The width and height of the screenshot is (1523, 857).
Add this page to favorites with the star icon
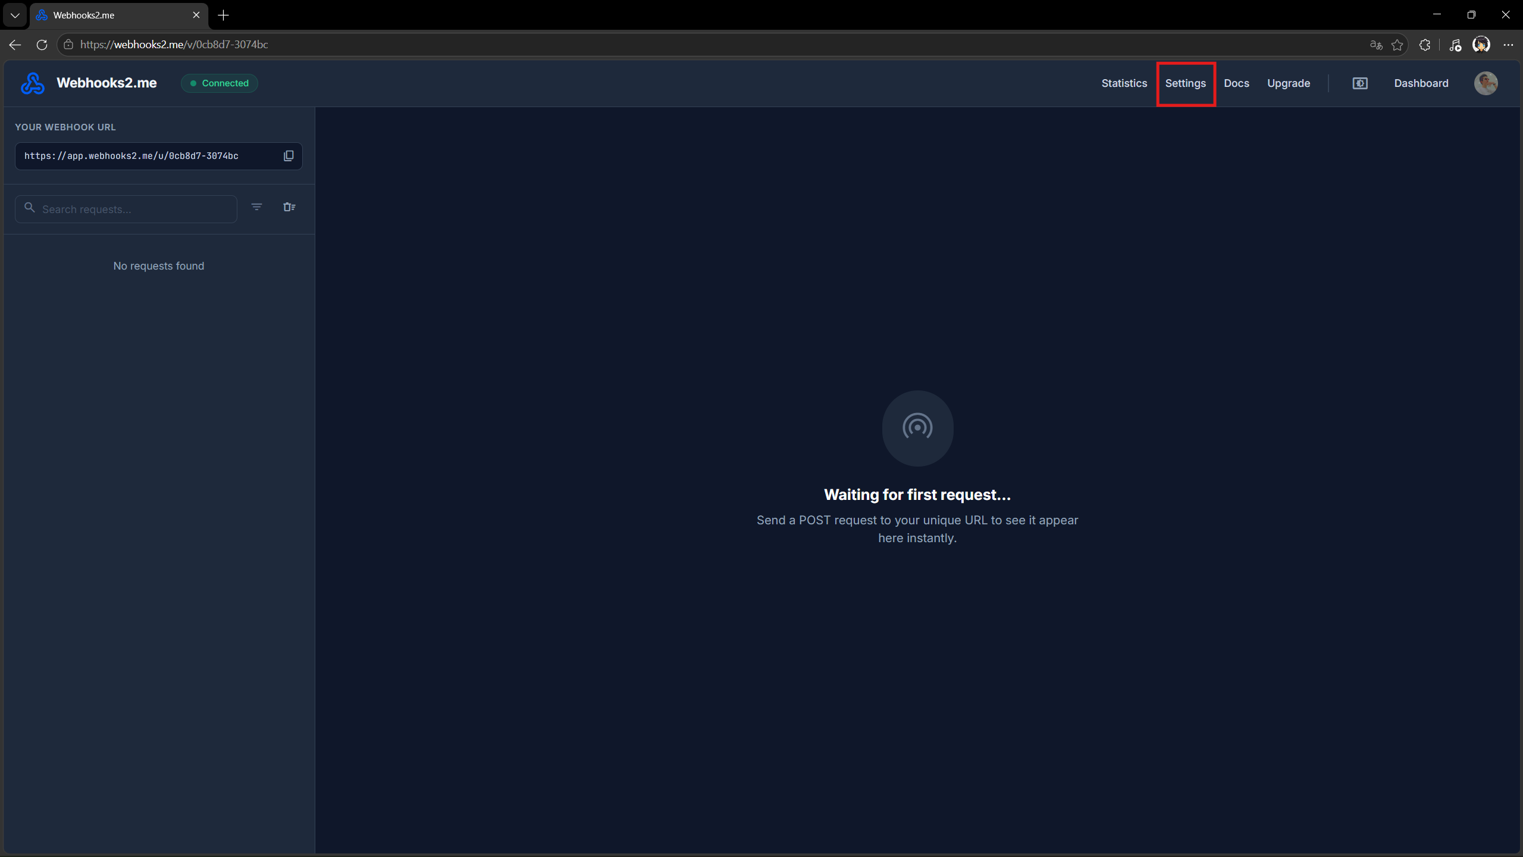tap(1397, 45)
